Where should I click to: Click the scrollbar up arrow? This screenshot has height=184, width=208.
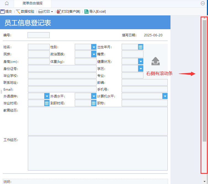point(204,18)
